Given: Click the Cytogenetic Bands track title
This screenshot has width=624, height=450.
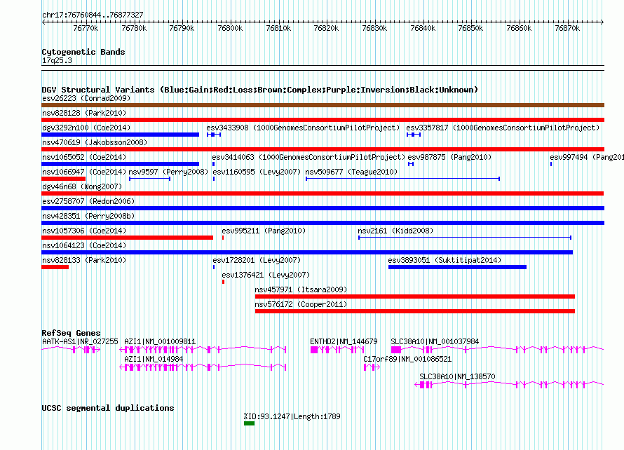Looking at the screenshot, I should (83, 52).
